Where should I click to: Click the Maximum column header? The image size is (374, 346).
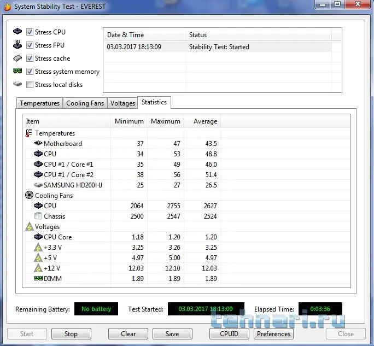166,121
